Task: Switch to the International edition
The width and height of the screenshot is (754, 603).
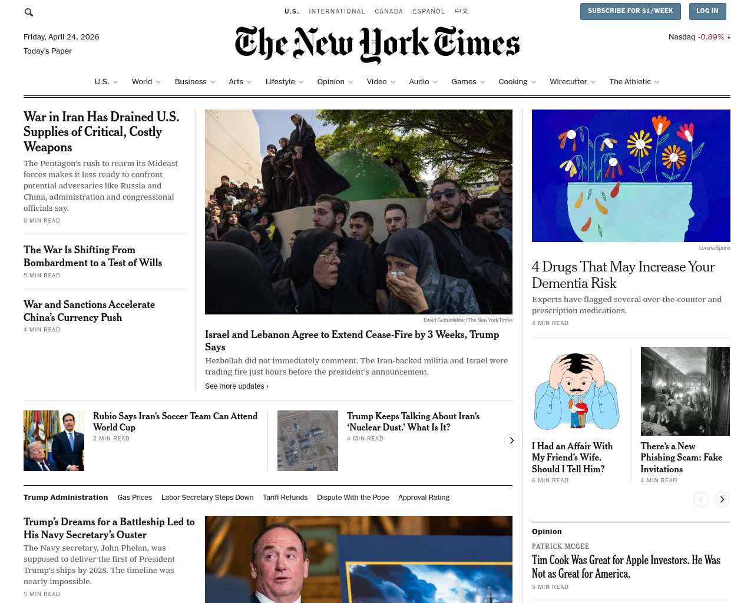Action: tap(337, 11)
